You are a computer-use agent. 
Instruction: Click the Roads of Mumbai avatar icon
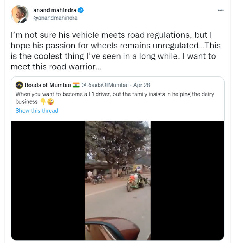[19, 85]
